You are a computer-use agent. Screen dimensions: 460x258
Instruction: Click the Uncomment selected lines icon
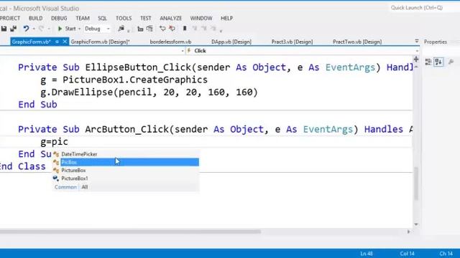(x=149, y=29)
